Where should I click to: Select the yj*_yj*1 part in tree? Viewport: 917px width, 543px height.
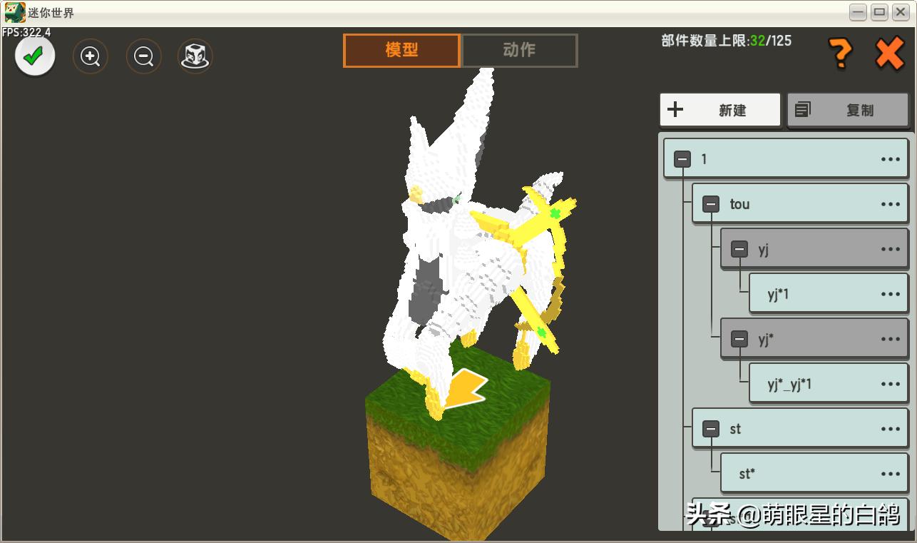pyautogui.click(x=829, y=384)
